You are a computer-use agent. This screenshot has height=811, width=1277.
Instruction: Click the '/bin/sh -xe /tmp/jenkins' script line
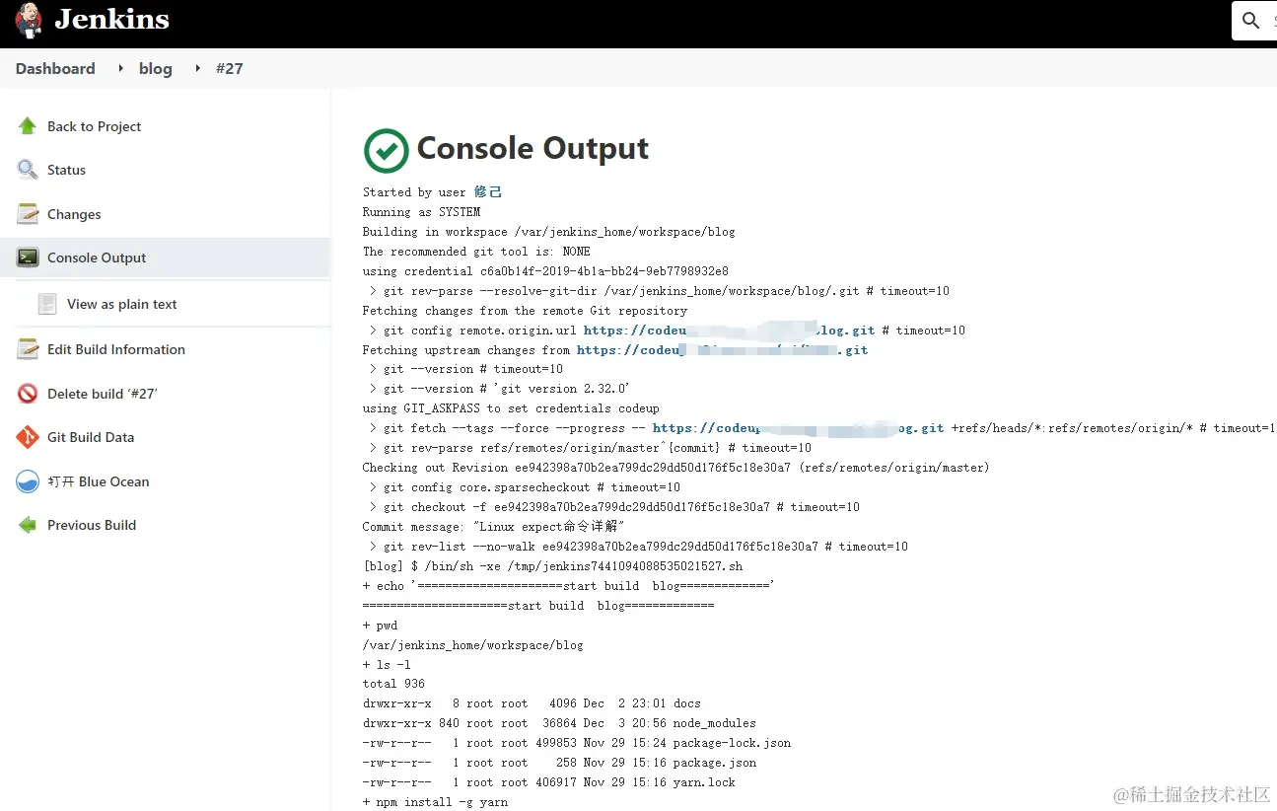pyautogui.click(x=552, y=566)
